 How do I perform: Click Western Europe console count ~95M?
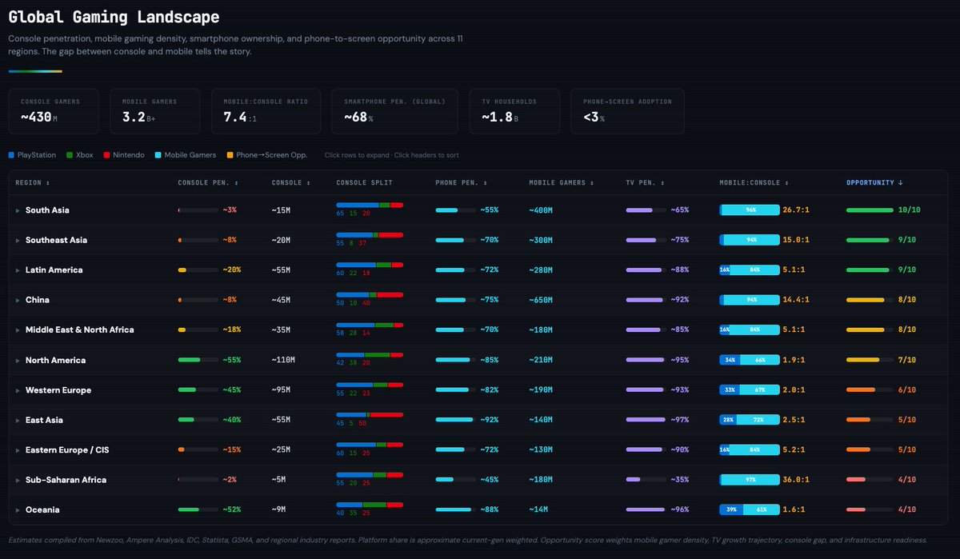pos(282,390)
